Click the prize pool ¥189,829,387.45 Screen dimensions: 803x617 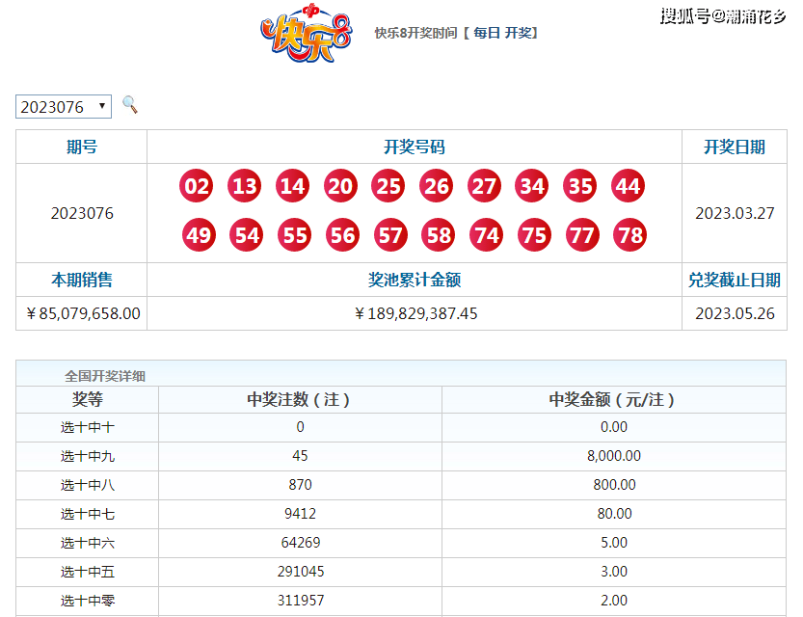[415, 313]
